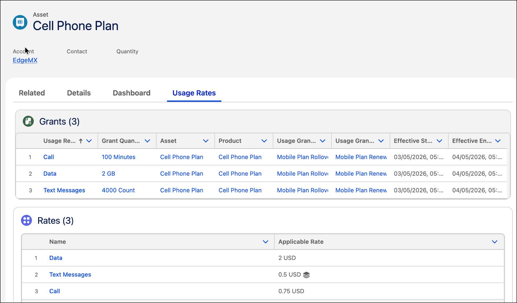Open Cell Phone Plan asset link in Text Messages row
517x303 pixels.
pos(182,190)
